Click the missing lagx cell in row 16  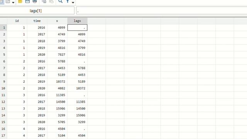click(x=77, y=129)
